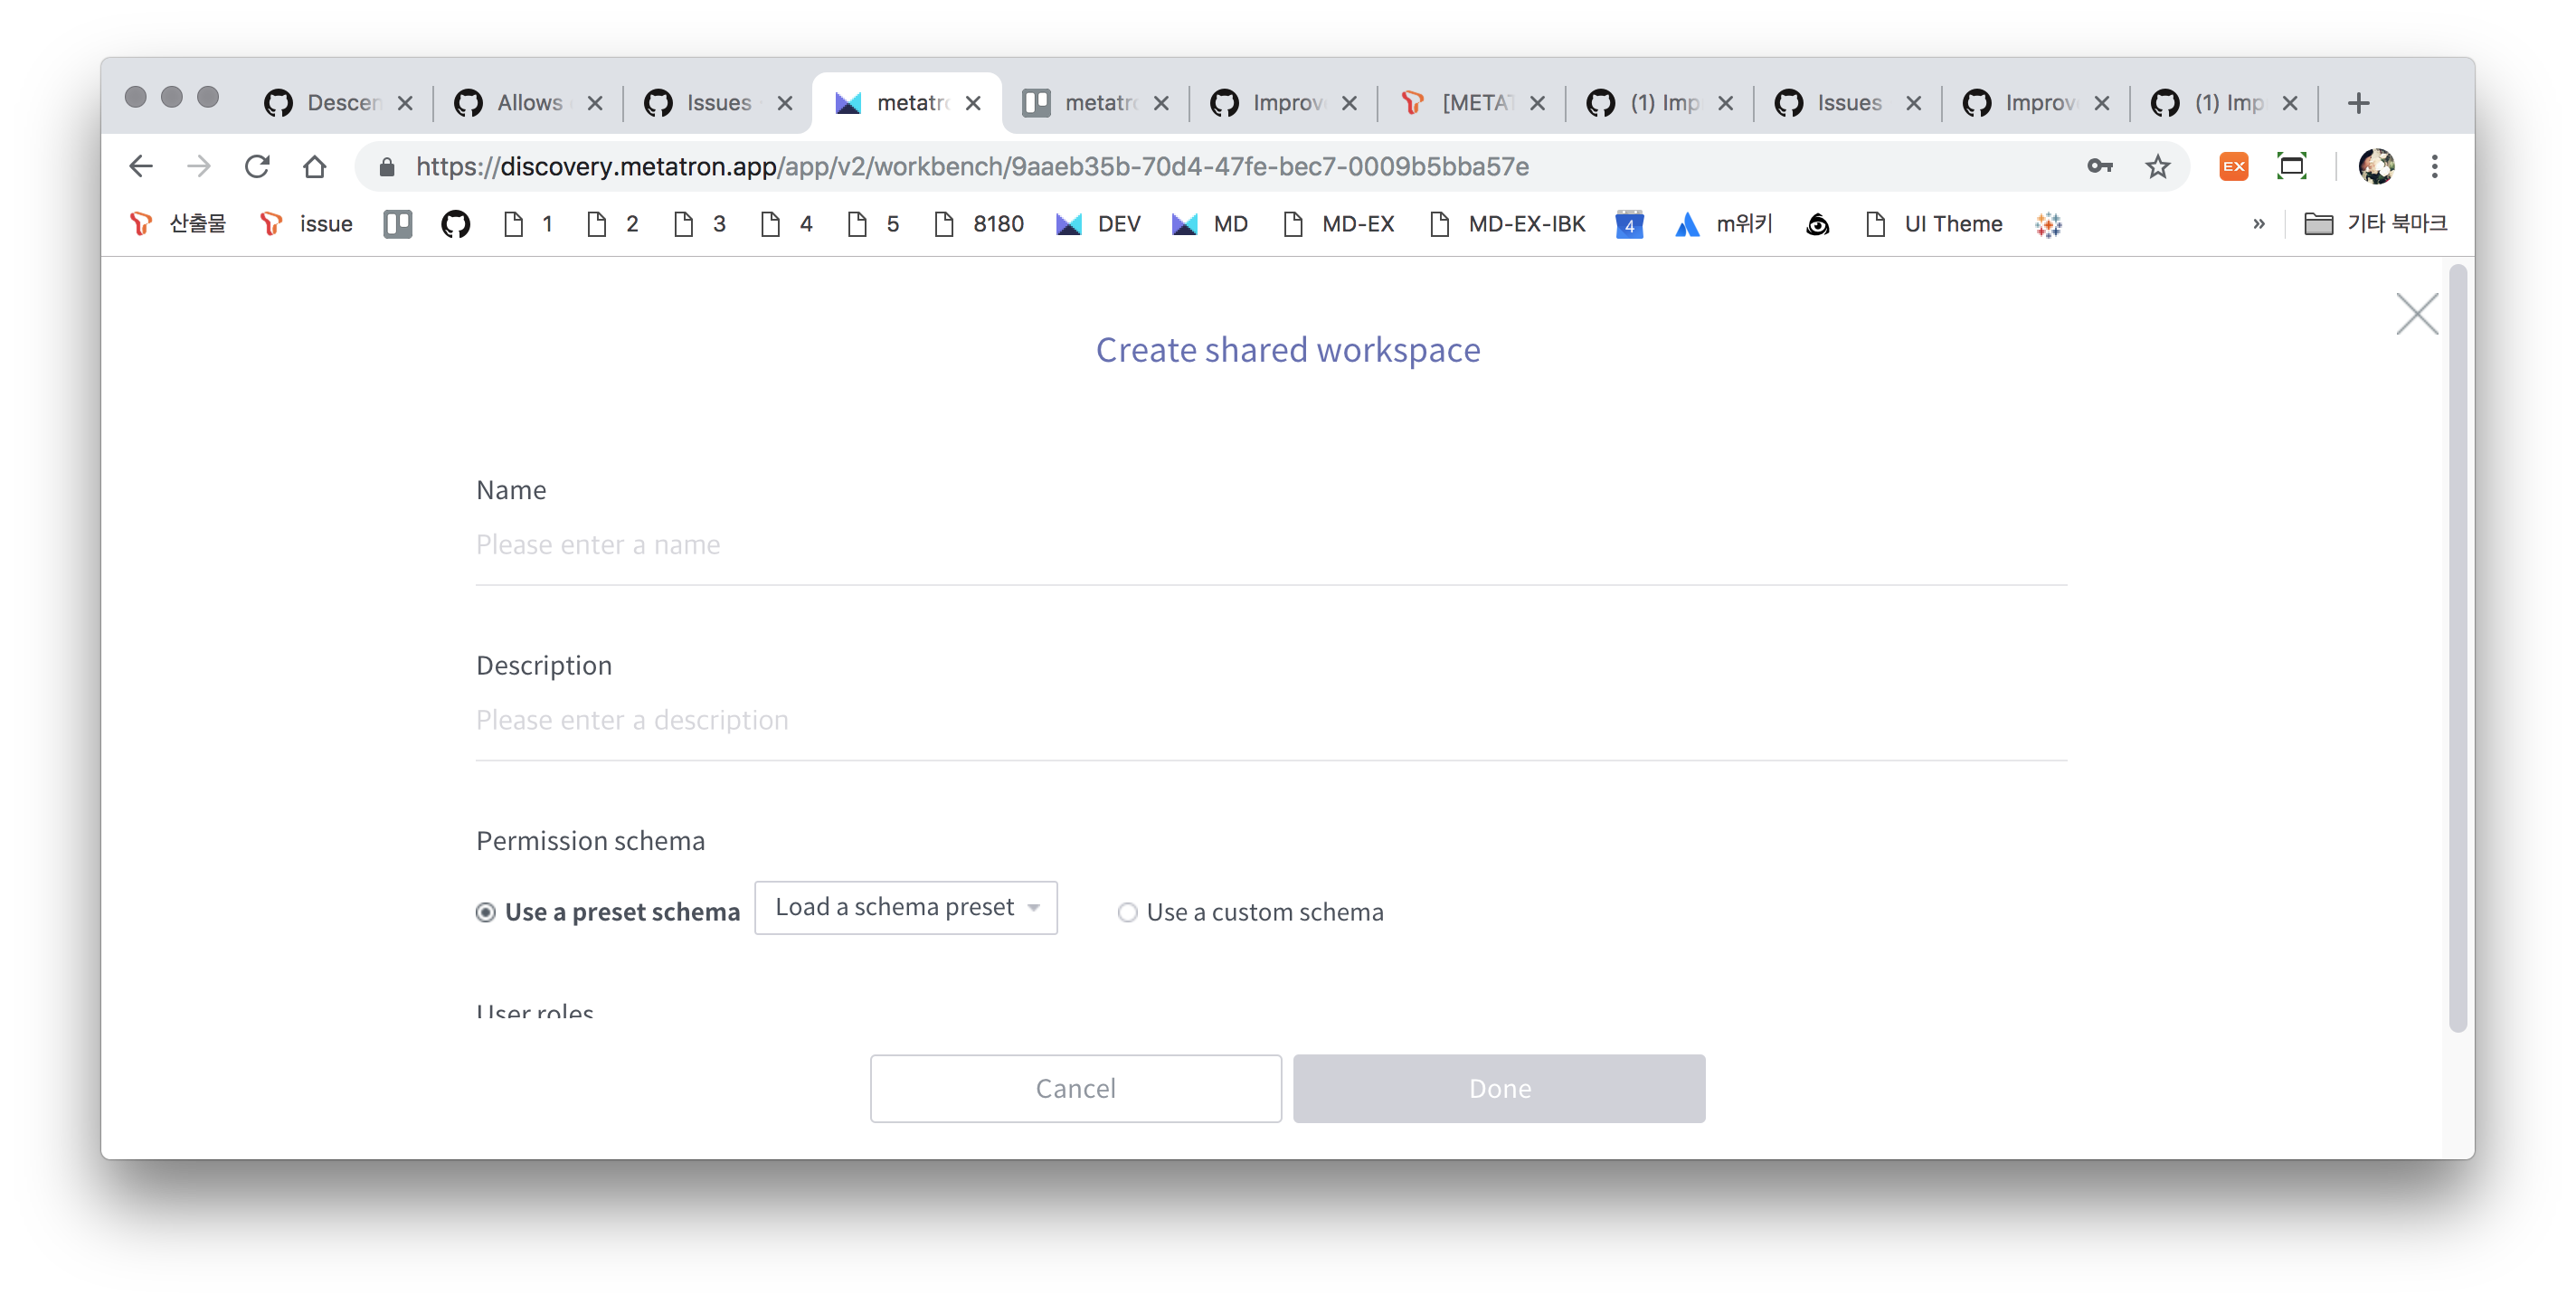Open the DEV Metatron bookmark
The image size is (2576, 1304).
(x=1098, y=224)
